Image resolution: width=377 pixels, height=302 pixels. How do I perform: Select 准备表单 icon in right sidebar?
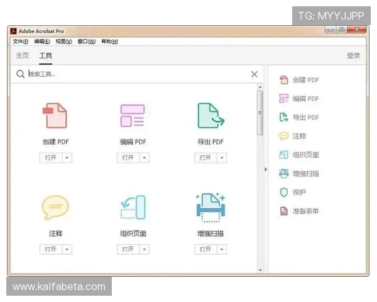pyautogui.click(x=284, y=211)
